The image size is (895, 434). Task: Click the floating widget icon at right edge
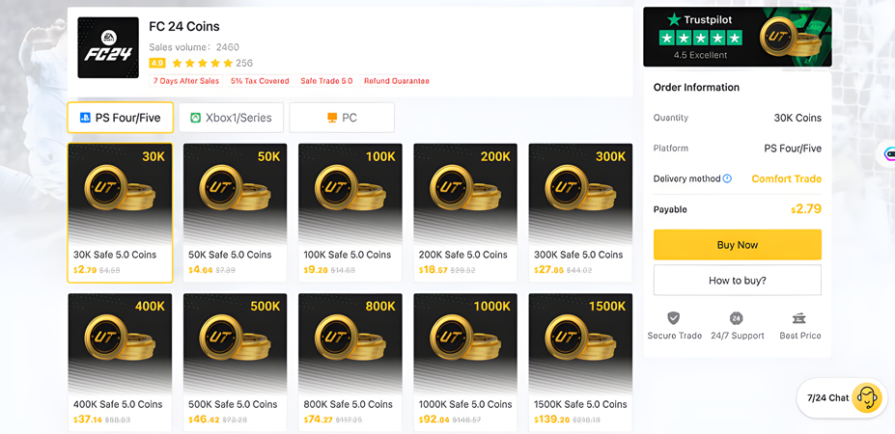[889, 153]
